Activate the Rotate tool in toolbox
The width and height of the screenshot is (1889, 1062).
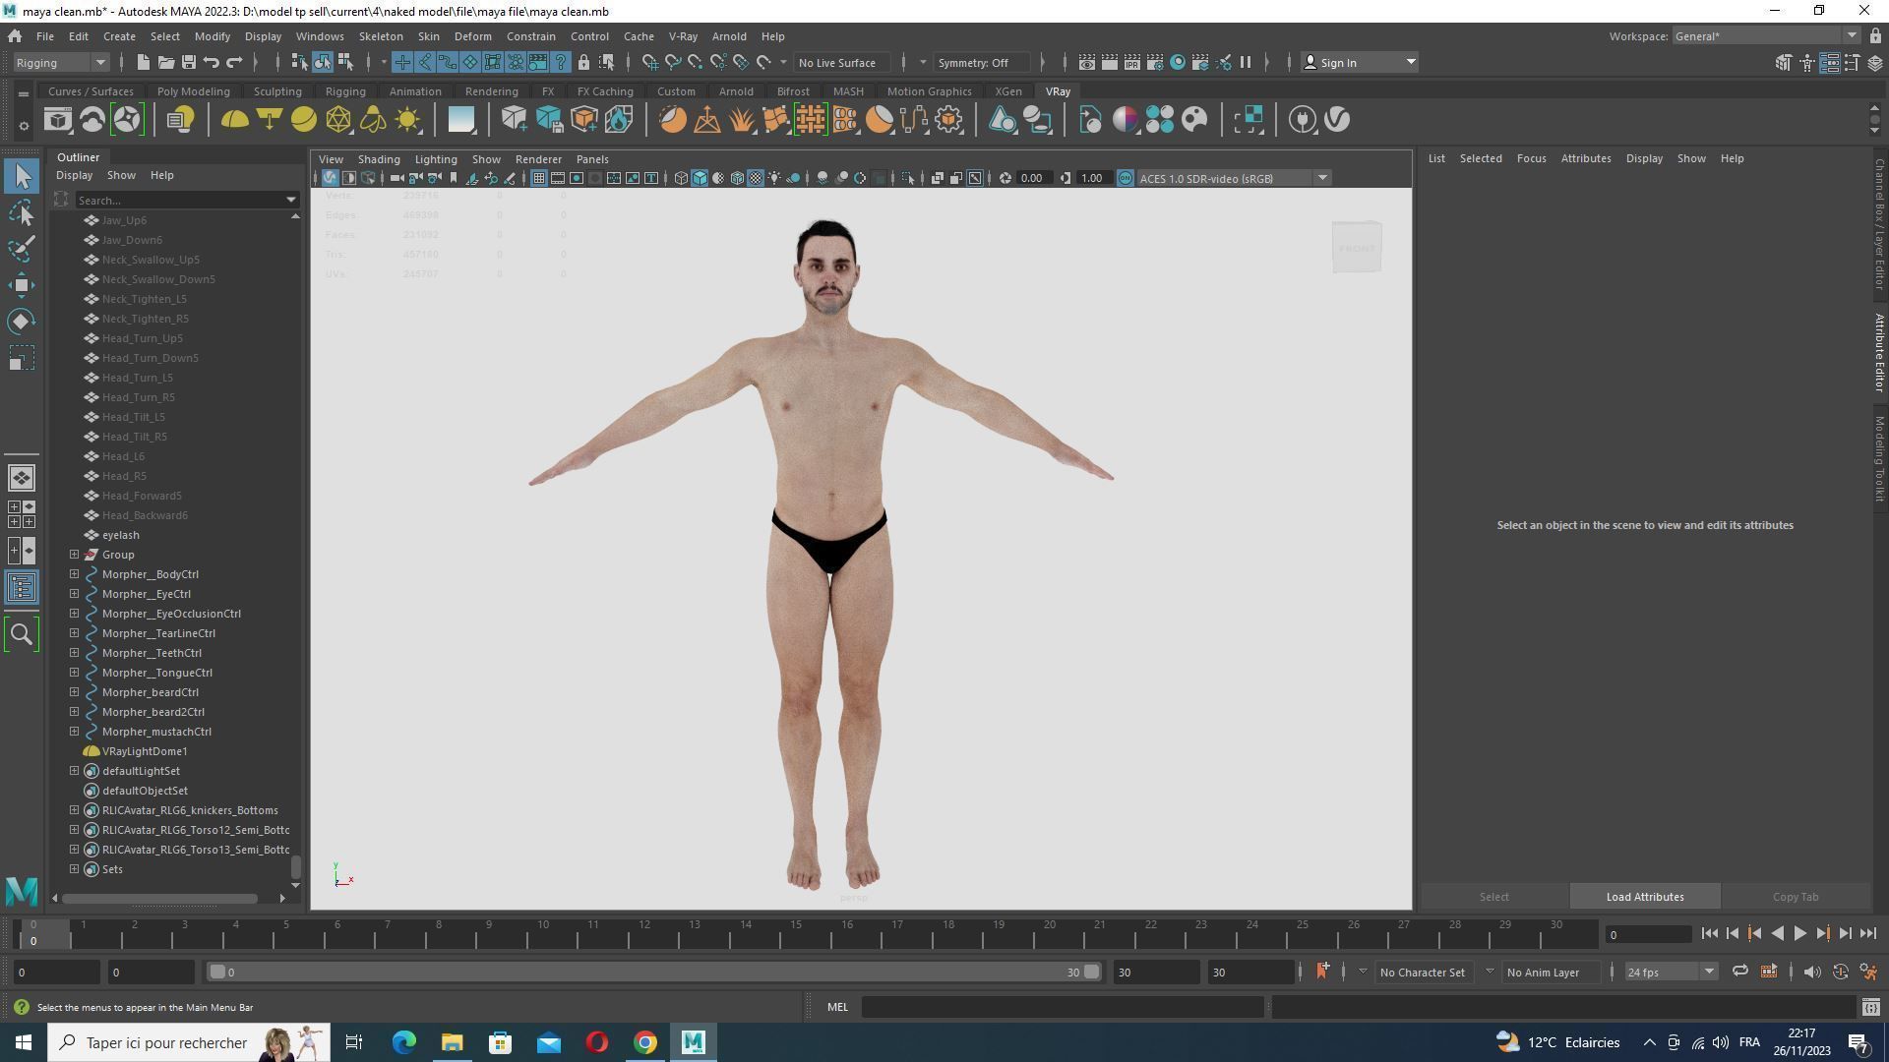[22, 322]
